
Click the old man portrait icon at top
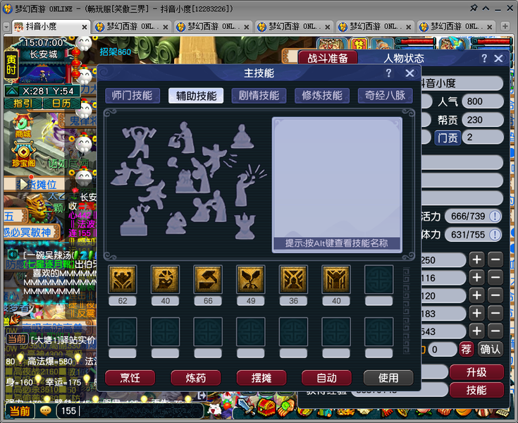click(382, 44)
